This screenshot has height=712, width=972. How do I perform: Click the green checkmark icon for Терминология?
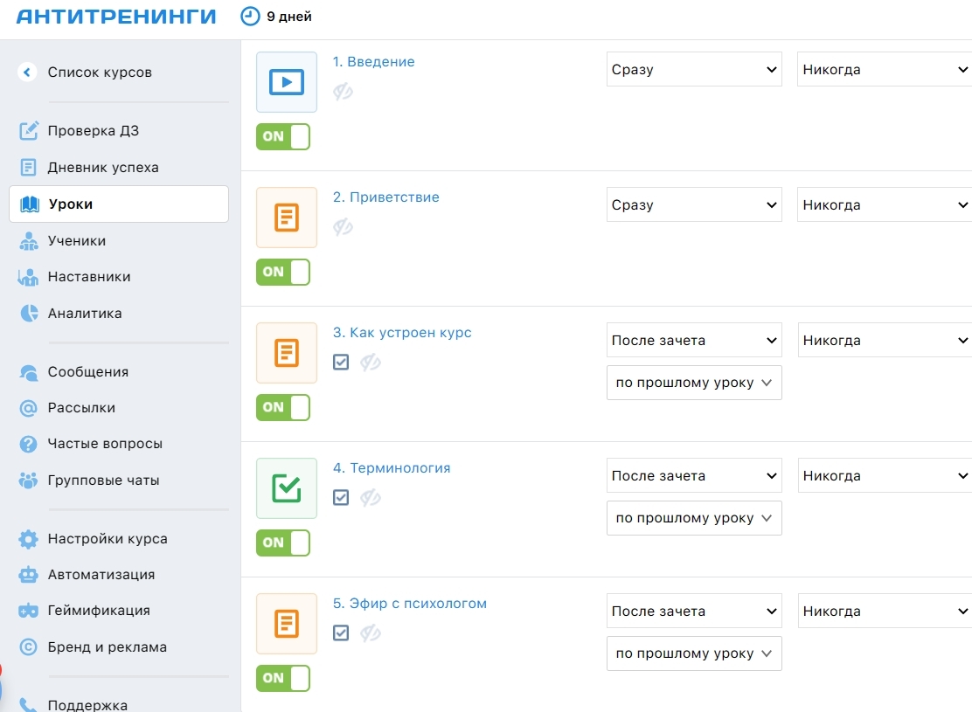coord(287,488)
